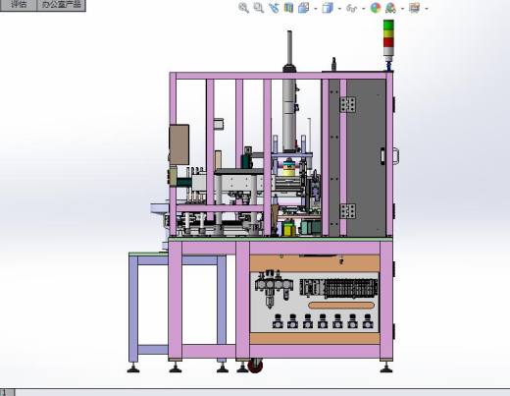Open the Apply Scene dropdown arrow
Screen dimensions: 510x396
[402, 9]
